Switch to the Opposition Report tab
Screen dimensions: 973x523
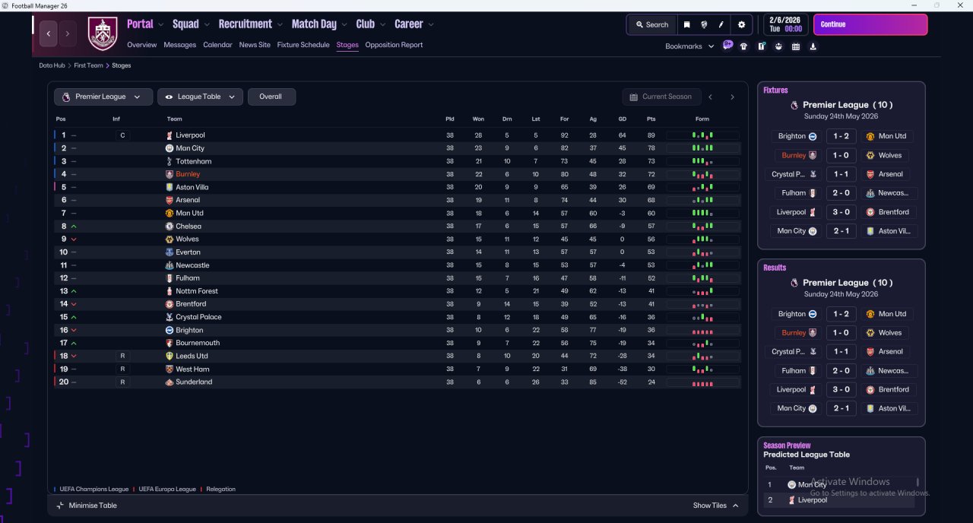coord(394,45)
